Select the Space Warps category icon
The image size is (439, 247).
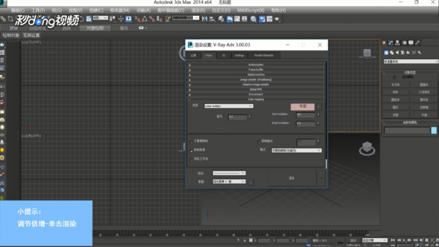[x=414, y=53]
